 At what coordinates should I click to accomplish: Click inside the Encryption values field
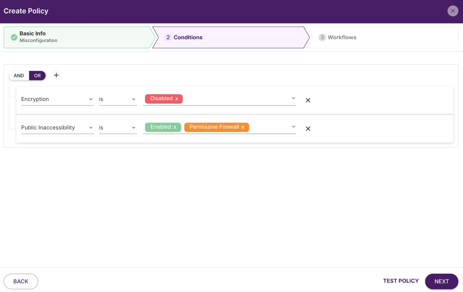[219, 99]
